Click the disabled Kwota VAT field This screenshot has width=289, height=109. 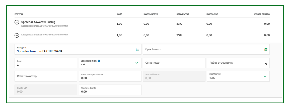point(46,90)
